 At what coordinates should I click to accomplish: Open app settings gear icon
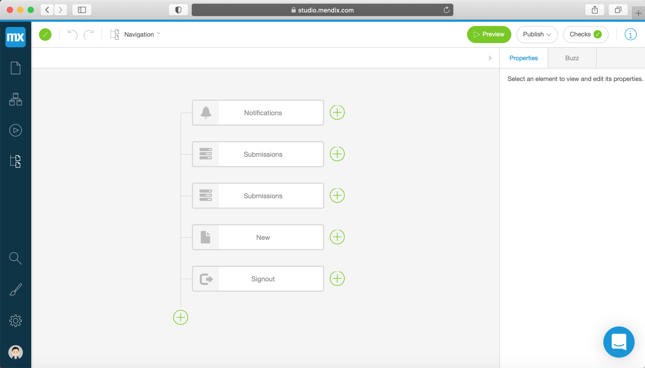[x=16, y=321]
